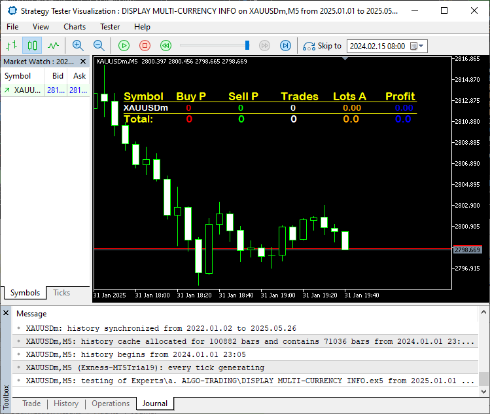This screenshot has width=490, height=414.
Task: Open the History tab in Toolbox
Action: (65, 404)
